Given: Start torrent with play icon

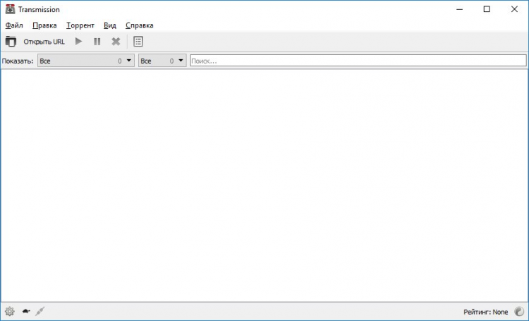Looking at the screenshot, I should coord(78,42).
